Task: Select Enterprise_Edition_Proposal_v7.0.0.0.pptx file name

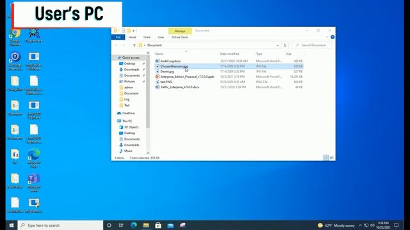Action: [187, 77]
